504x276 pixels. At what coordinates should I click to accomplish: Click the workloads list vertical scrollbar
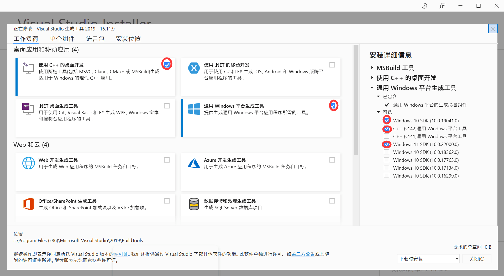point(356,100)
